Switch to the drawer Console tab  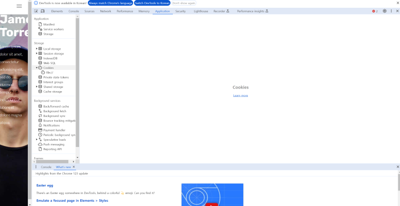(x=46, y=167)
